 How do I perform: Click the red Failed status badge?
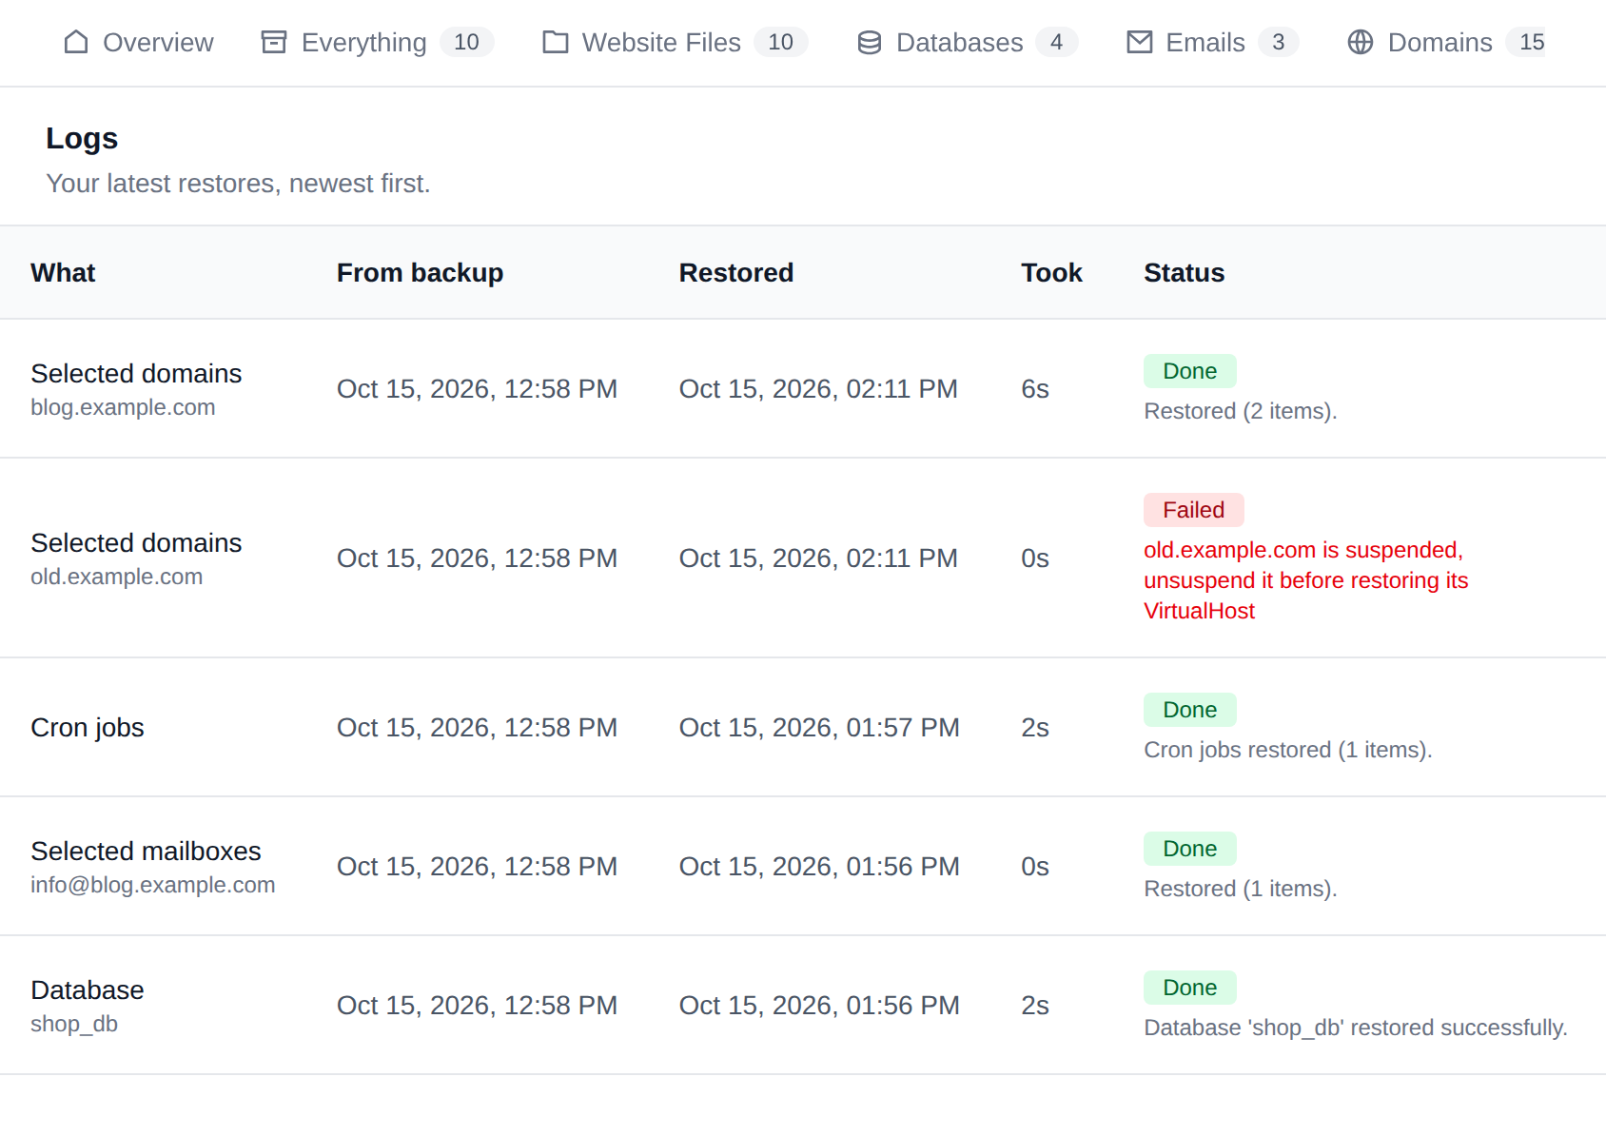tap(1194, 510)
